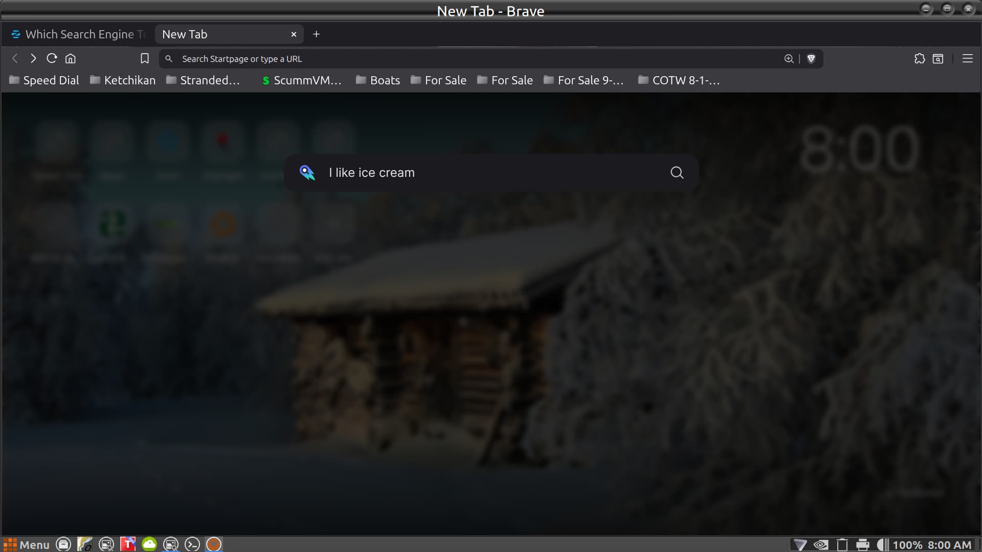Open the terminal icon in taskbar
The height and width of the screenshot is (552, 982).
coord(192,544)
